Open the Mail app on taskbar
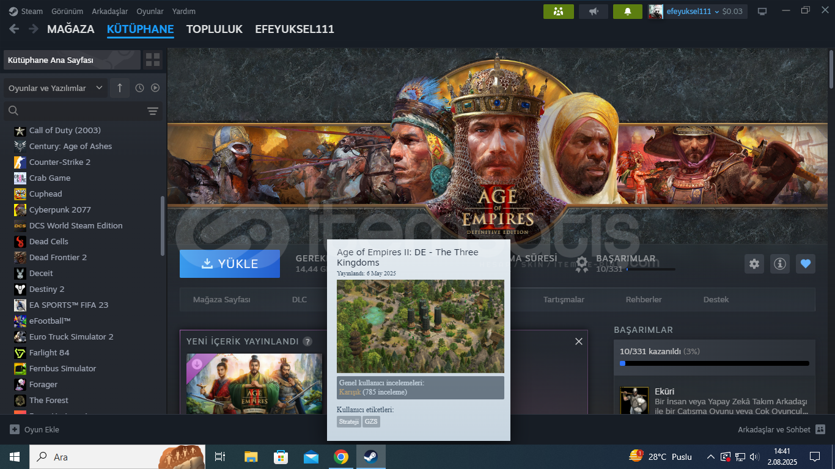The image size is (835, 469). pyautogui.click(x=311, y=457)
